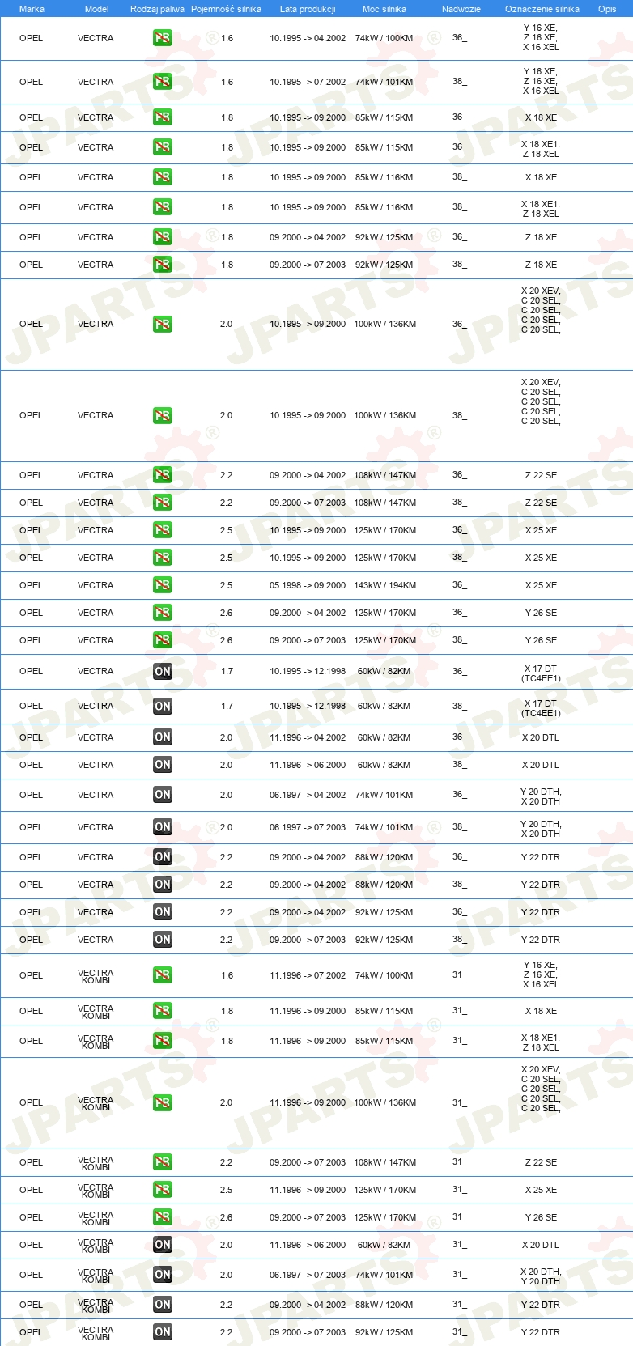Click petrol icon in Vectra Kombi 1.6 row
Image resolution: width=633 pixels, height=1346 pixels.
click(x=163, y=975)
